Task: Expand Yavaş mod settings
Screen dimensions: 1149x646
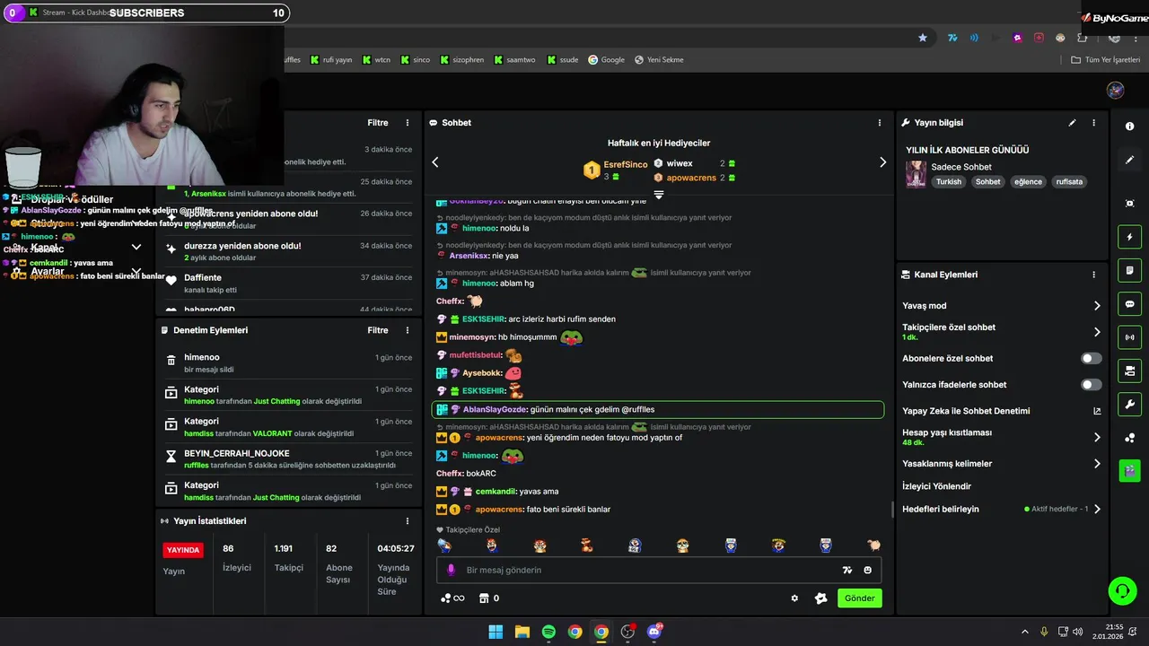Action: tap(1097, 306)
